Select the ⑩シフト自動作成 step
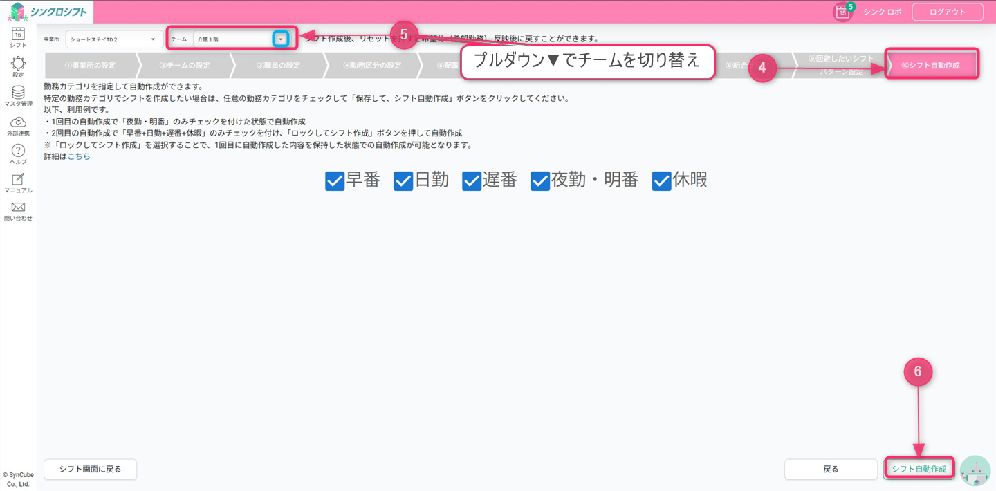Image resolution: width=996 pixels, height=491 pixels. point(930,66)
